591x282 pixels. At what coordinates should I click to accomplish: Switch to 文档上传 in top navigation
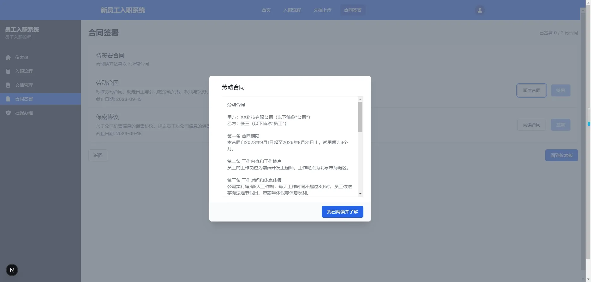pos(322,10)
